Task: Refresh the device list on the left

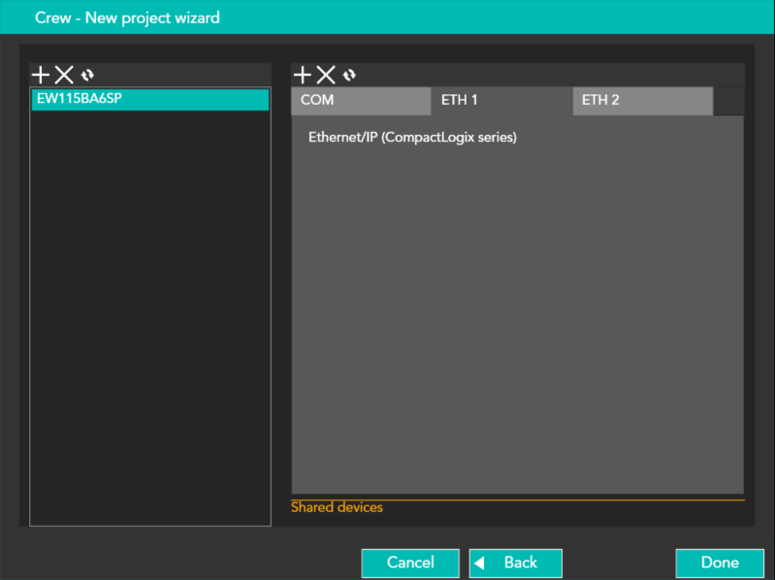Action: (x=88, y=75)
